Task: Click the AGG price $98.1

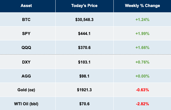Action: pos(84,76)
